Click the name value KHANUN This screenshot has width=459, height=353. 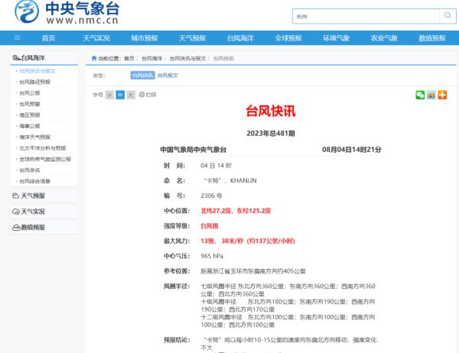[x=243, y=180]
